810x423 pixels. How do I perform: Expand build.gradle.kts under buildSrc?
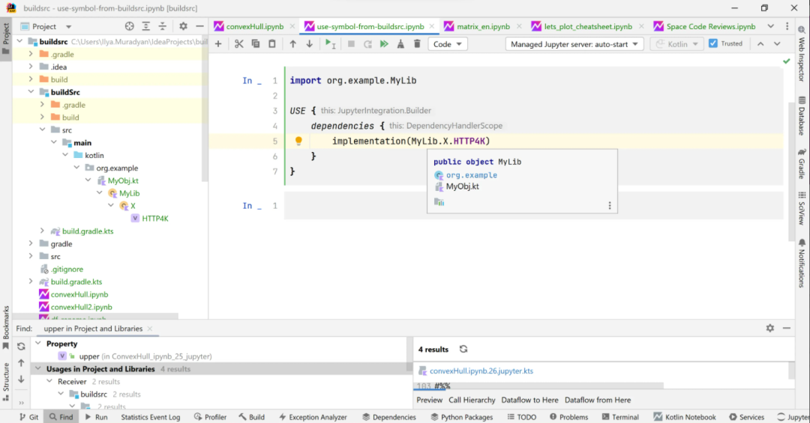click(x=42, y=231)
